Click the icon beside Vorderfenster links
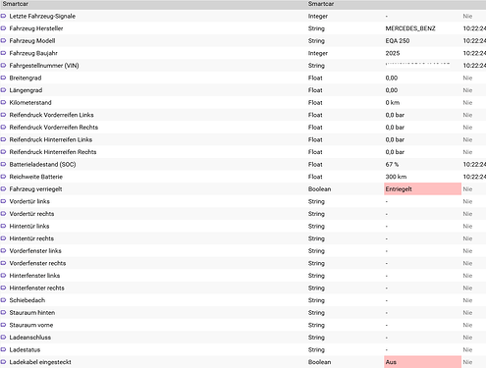 click(3, 250)
